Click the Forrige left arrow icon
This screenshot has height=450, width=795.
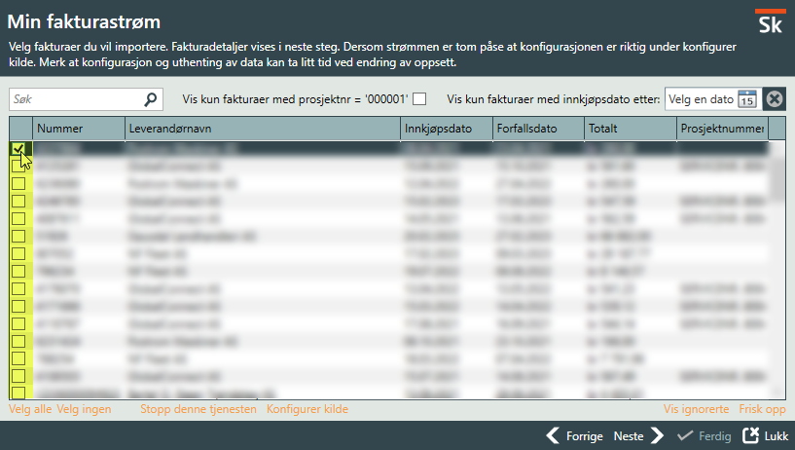coord(553,436)
